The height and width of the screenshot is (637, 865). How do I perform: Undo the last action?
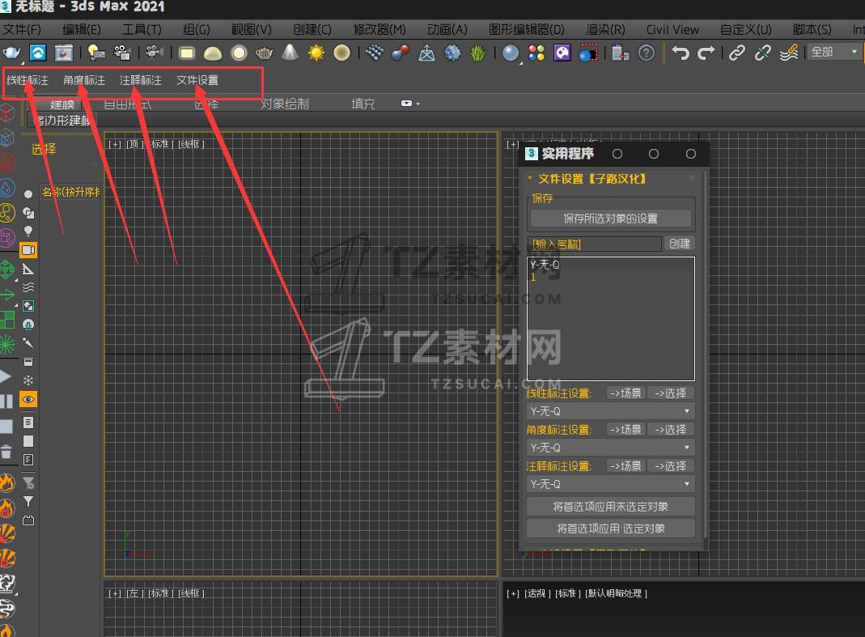pyautogui.click(x=681, y=53)
